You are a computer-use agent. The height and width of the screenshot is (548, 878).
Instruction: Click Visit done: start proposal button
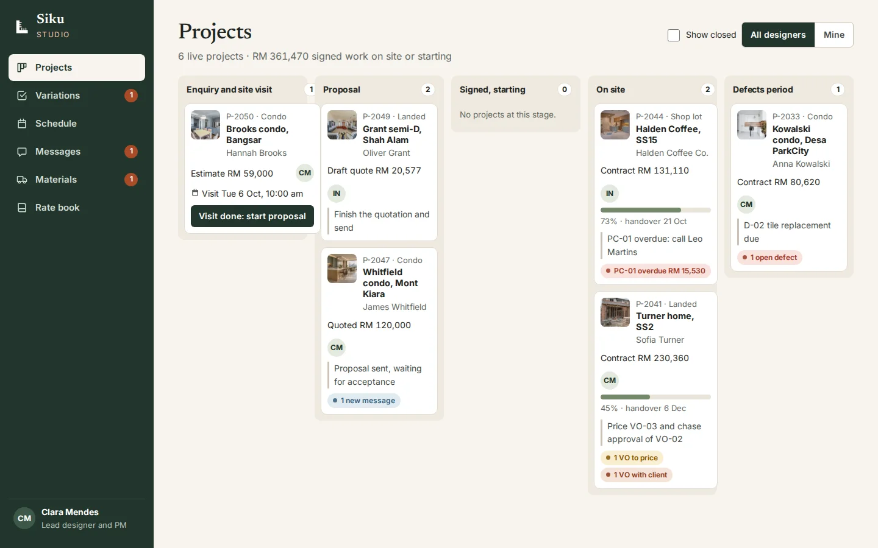click(252, 216)
